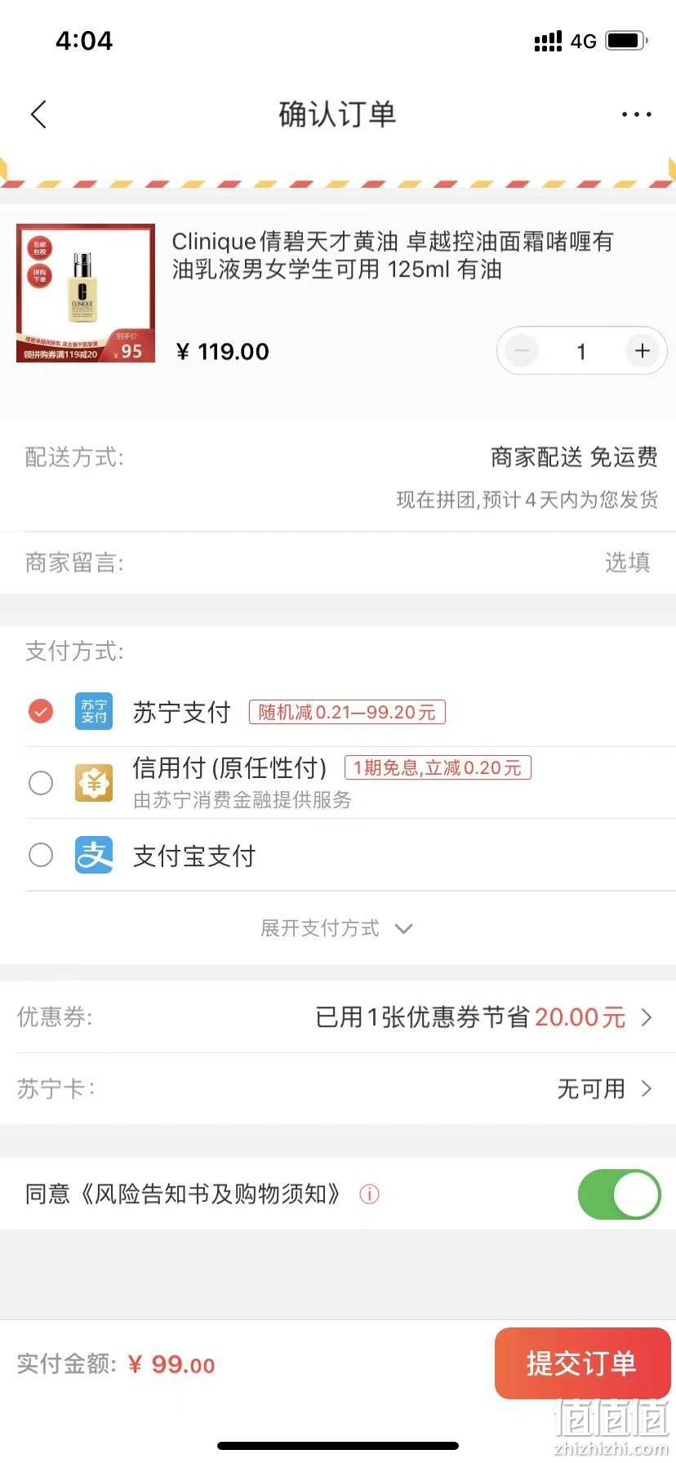The width and height of the screenshot is (676, 1463).
Task: Open the Clinique product thumbnail image
Action: [86, 293]
